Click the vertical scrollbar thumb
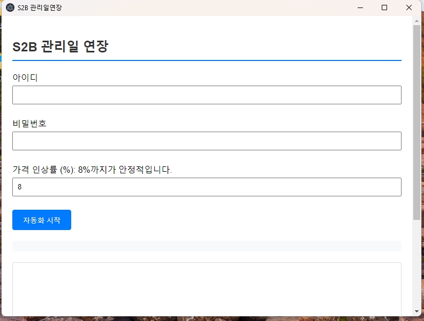 (x=417, y=122)
